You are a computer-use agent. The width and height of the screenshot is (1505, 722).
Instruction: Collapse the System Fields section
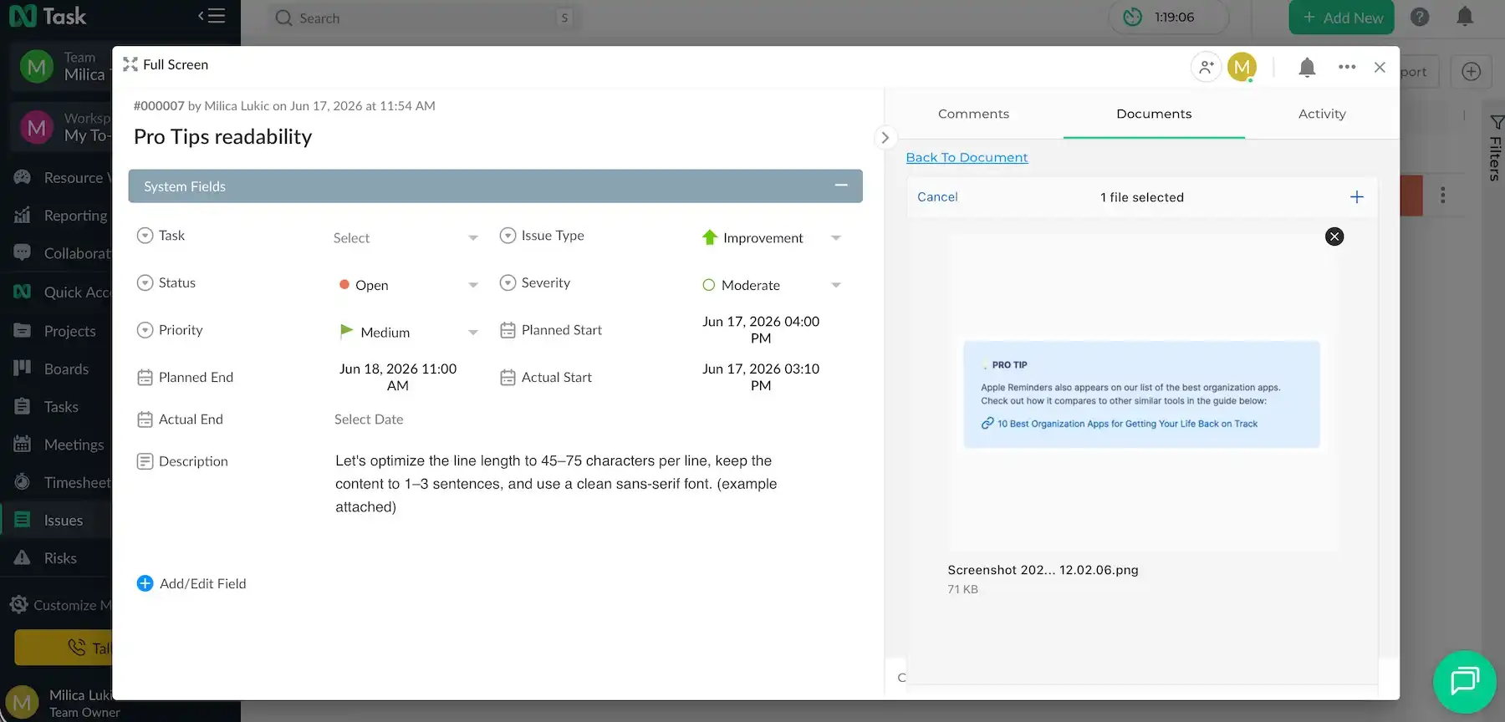point(841,186)
